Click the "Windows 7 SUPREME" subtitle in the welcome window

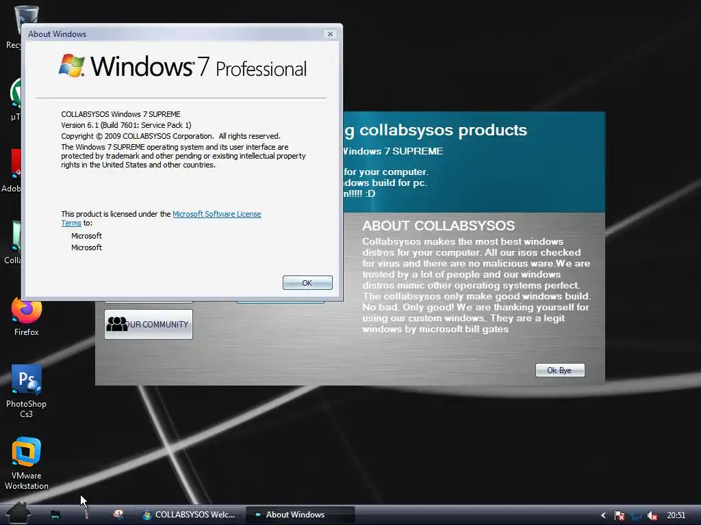[x=394, y=151]
